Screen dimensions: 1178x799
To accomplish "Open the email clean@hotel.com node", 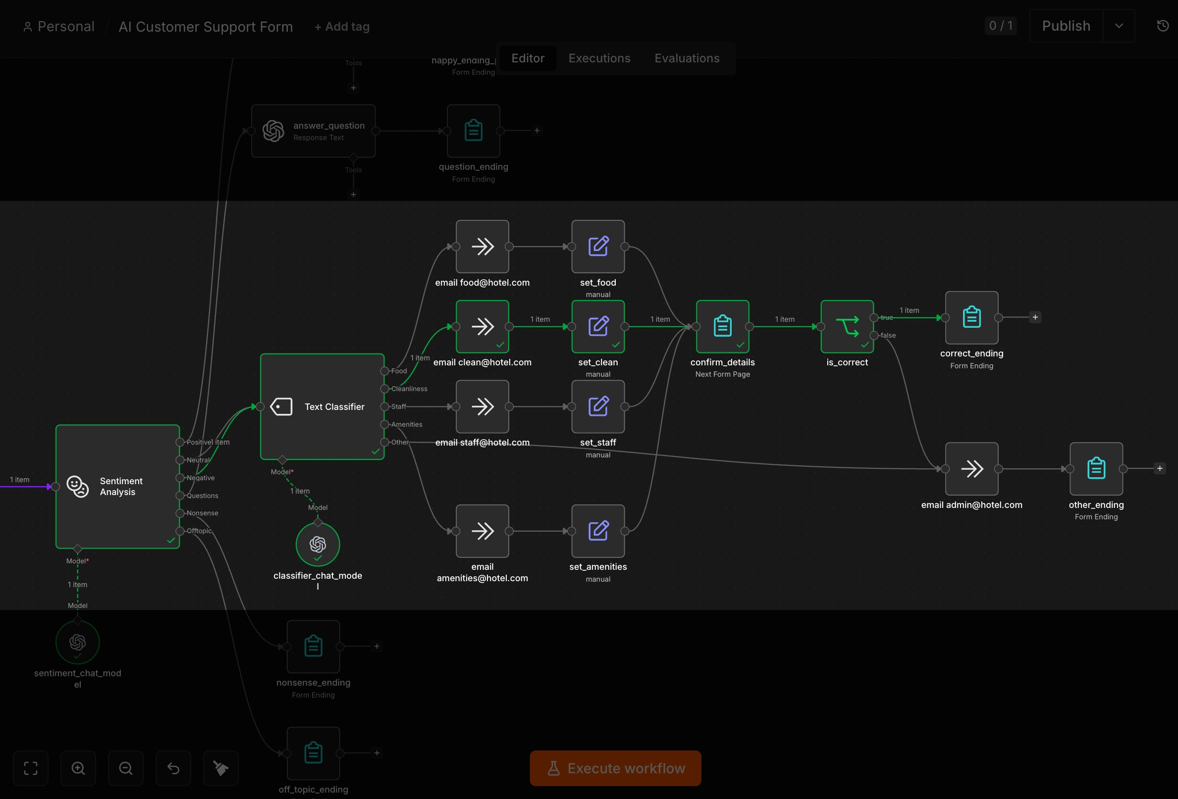I will tap(482, 326).
